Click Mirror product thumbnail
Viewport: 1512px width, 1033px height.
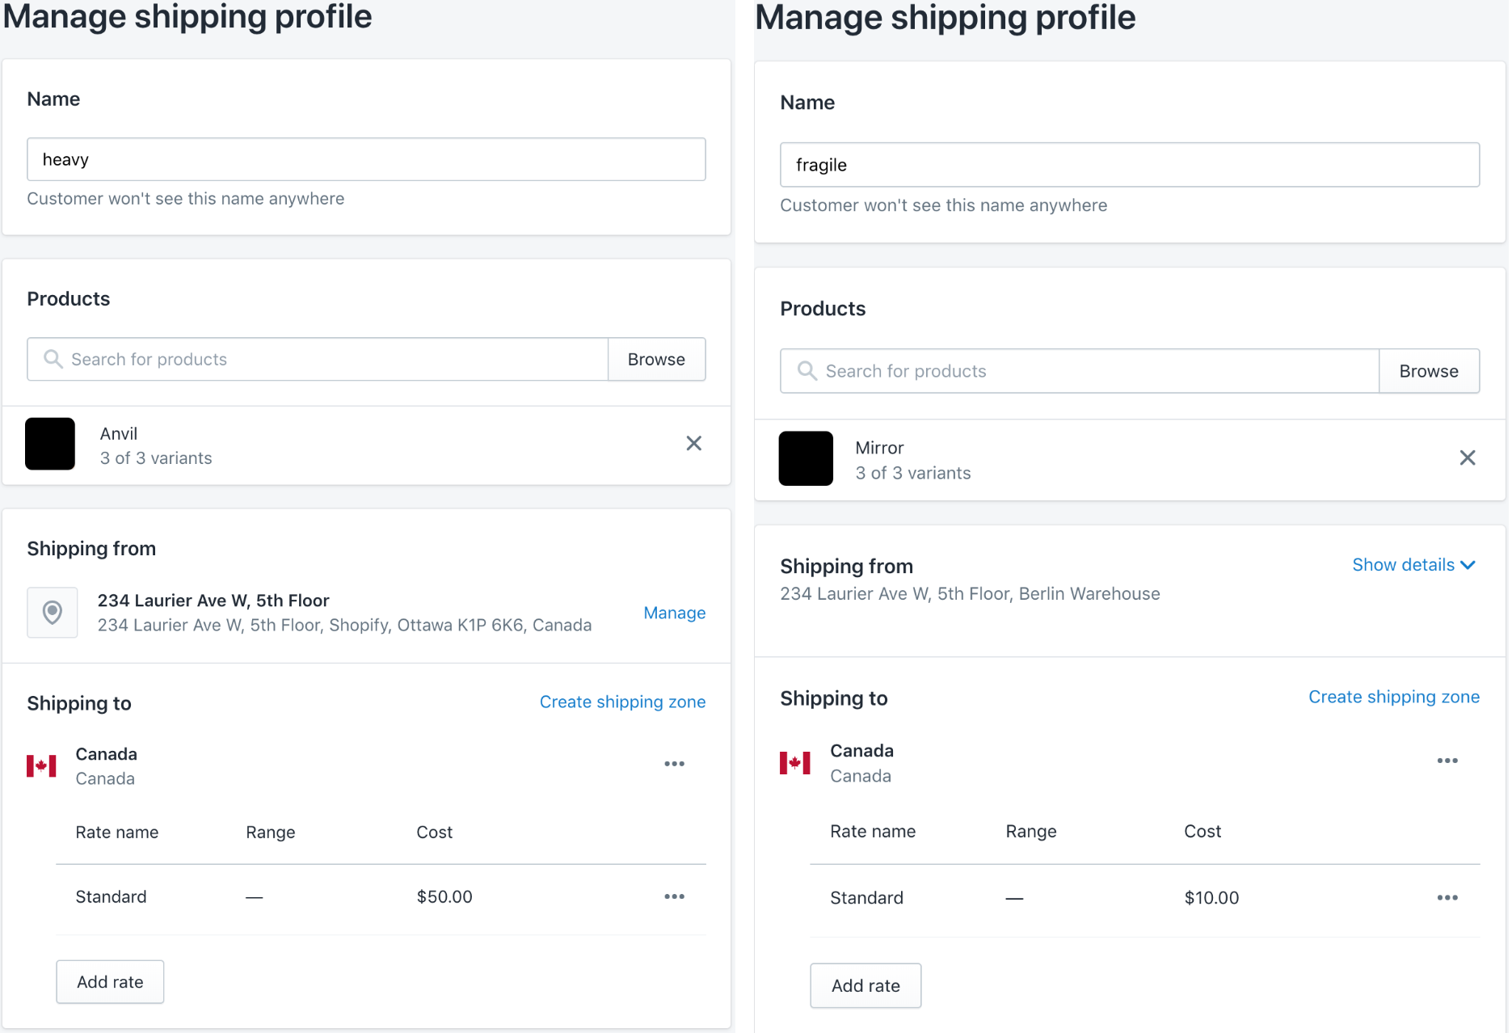tap(805, 458)
